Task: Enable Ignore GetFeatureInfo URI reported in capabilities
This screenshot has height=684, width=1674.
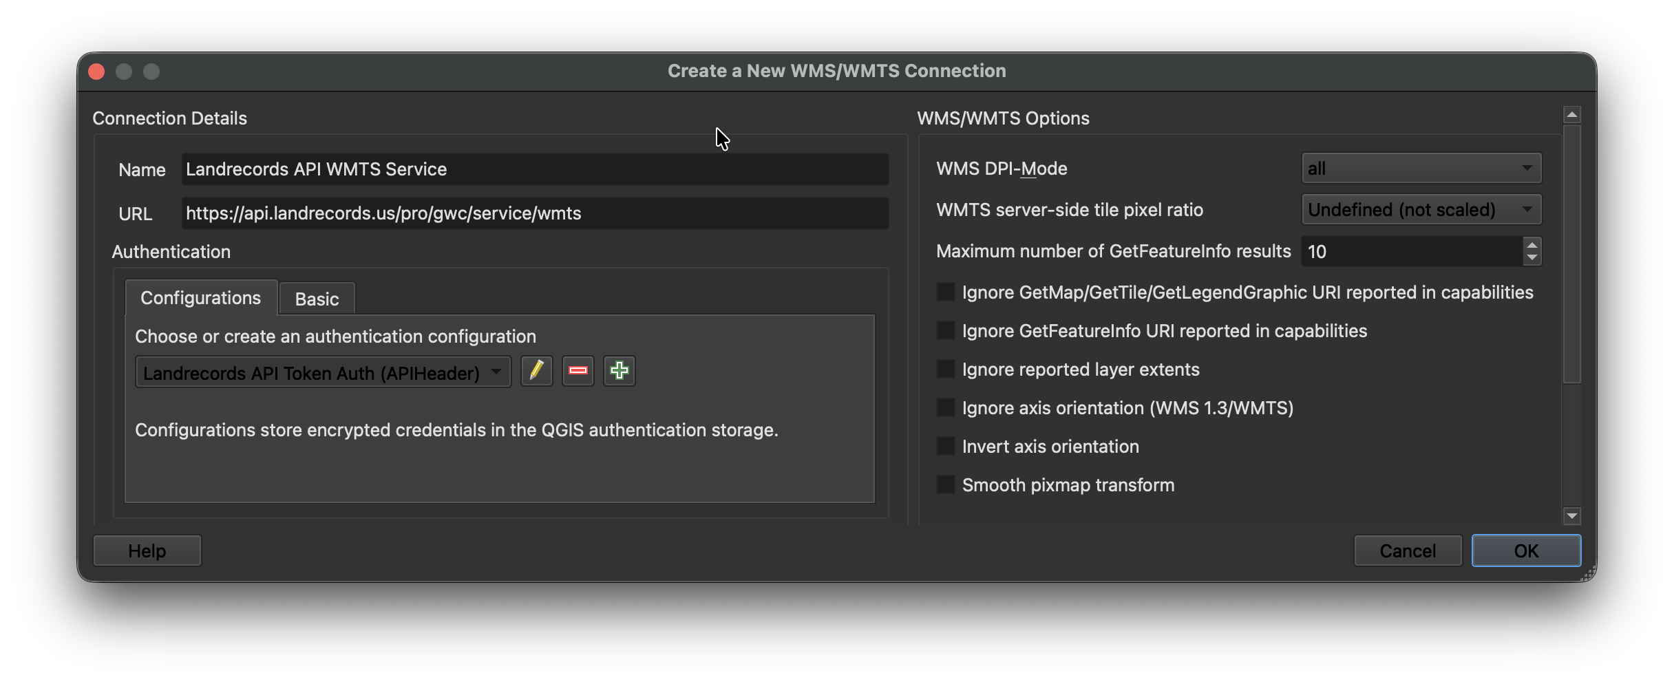Action: pyautogui.click(x=946, y=331)
